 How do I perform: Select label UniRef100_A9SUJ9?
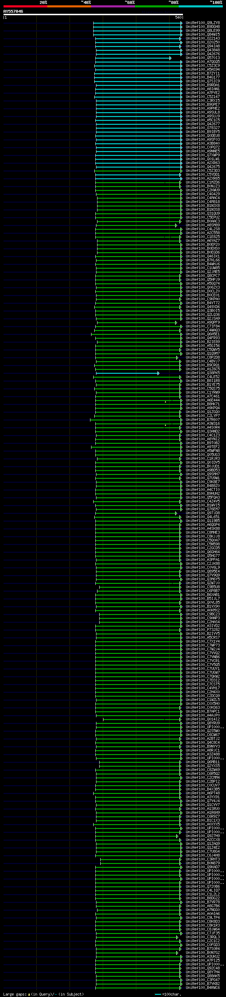pyautogui.click(x=203, y=116)
